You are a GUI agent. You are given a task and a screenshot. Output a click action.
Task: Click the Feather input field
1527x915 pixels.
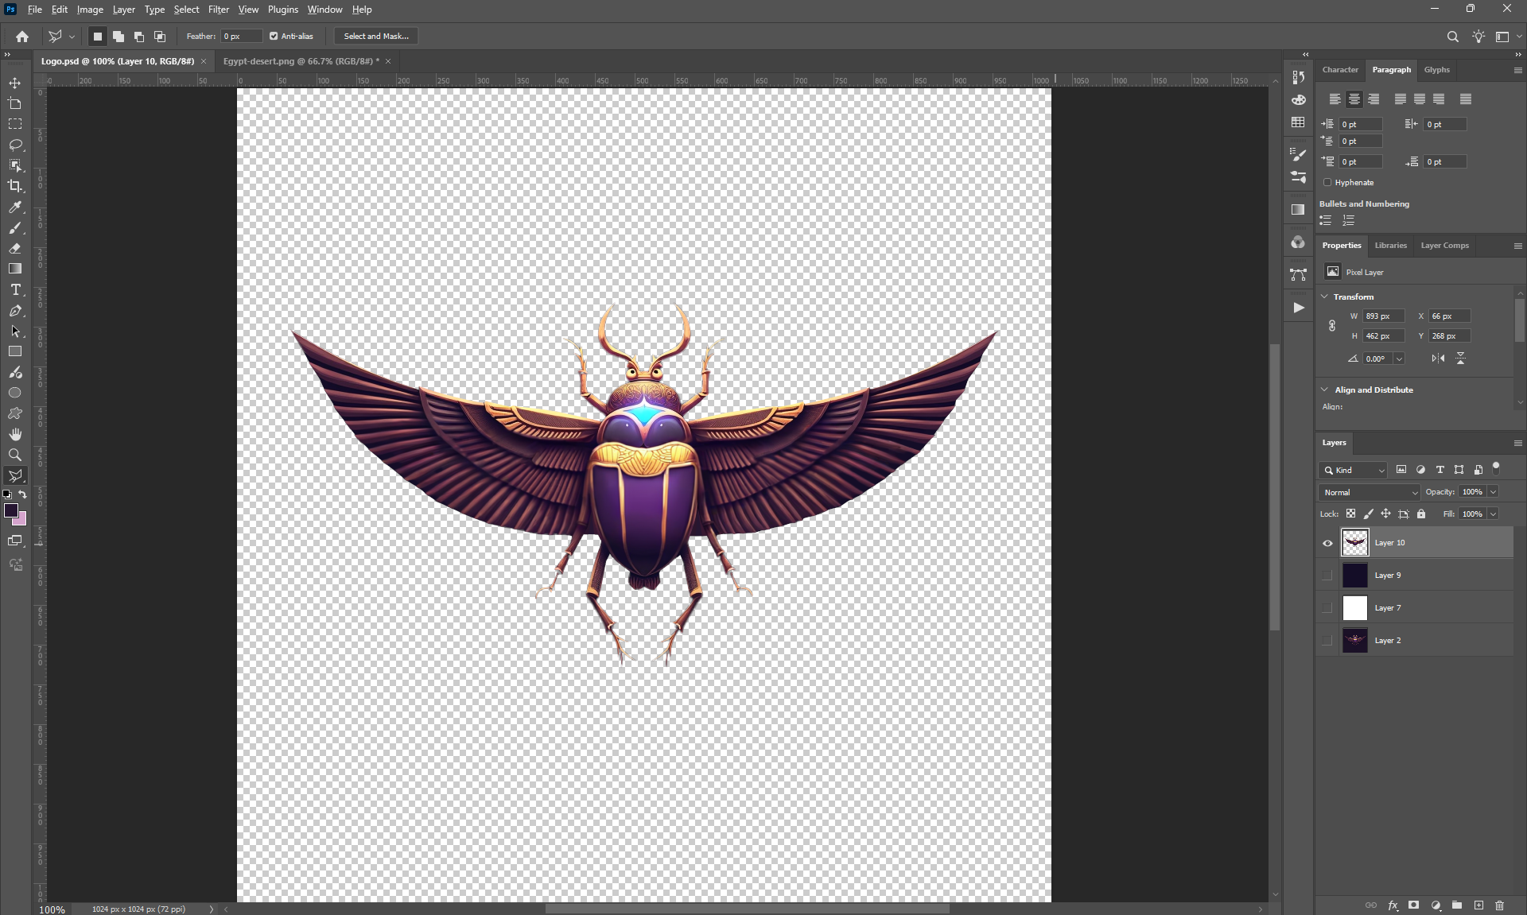tap(241, 37)
